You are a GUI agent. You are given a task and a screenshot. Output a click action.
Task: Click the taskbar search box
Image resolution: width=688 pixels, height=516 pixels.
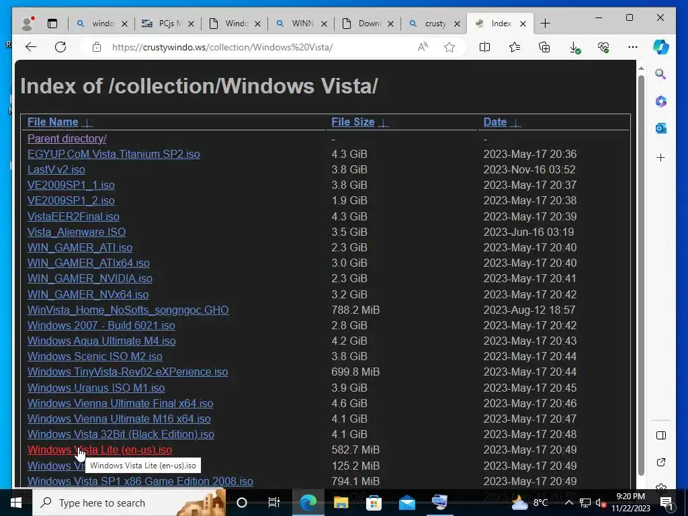[x=130, y=503]
